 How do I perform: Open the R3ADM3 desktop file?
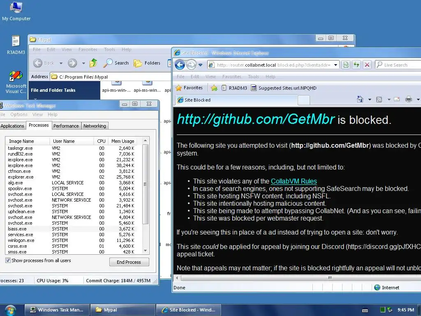[x=16, y=45]
